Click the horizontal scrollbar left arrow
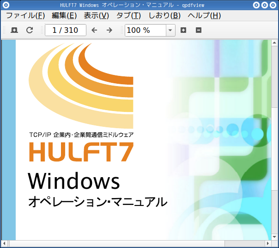Viewport: 279px width, 248px height. click(4, 243)
